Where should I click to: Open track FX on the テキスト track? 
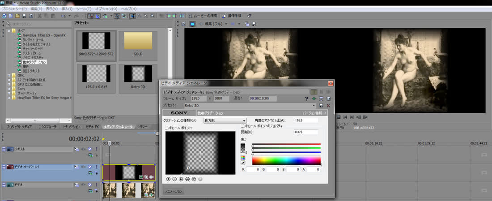point(83,149)
